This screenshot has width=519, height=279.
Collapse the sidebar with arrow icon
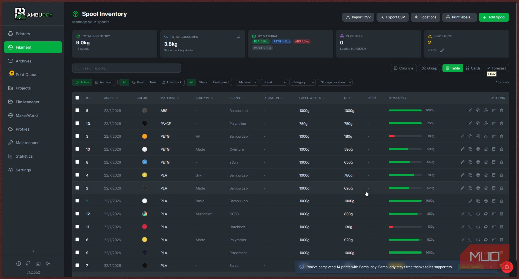(x=33, y=251)
